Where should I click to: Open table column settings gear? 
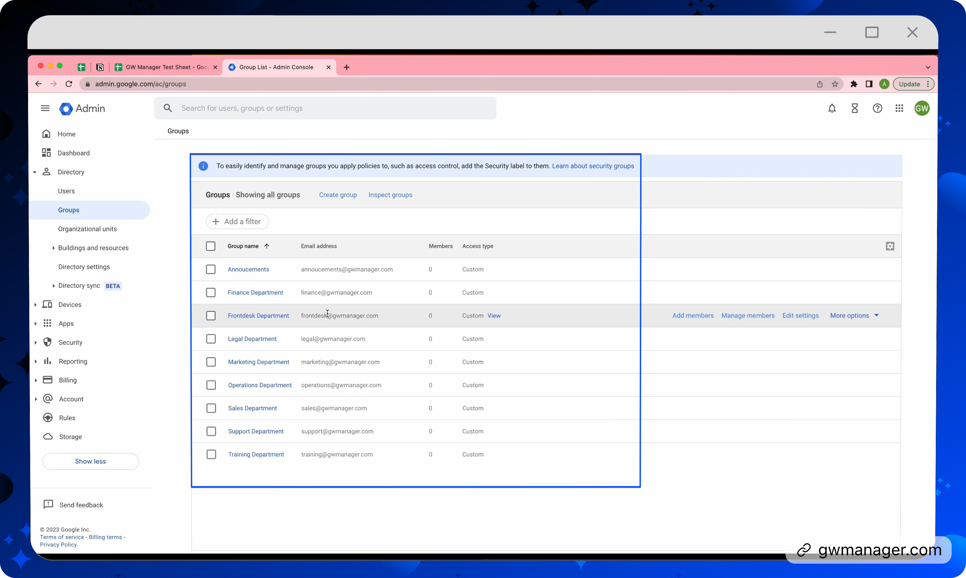[x=890, y=246]
